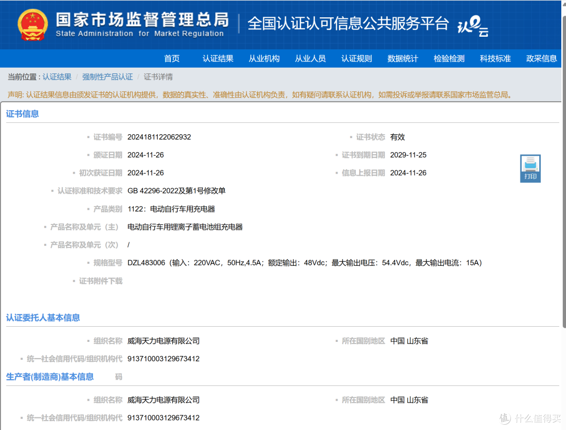Click 中国 山东省 in 生产者 section
The height and width of the screenshot is (430, 566).
409,400
